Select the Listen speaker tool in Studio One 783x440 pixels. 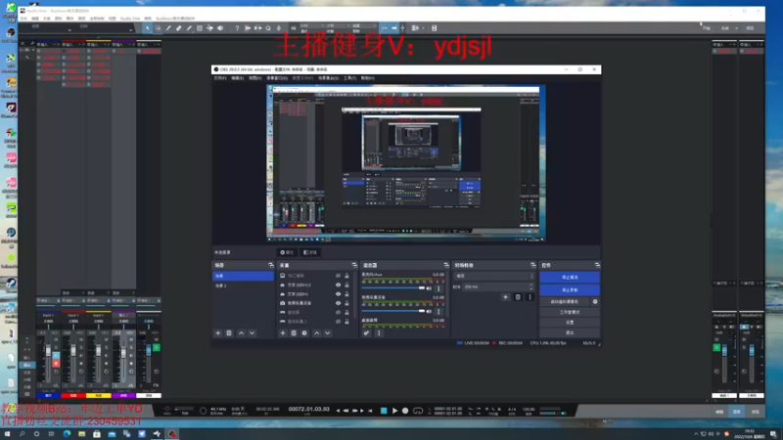click(220, 28)
